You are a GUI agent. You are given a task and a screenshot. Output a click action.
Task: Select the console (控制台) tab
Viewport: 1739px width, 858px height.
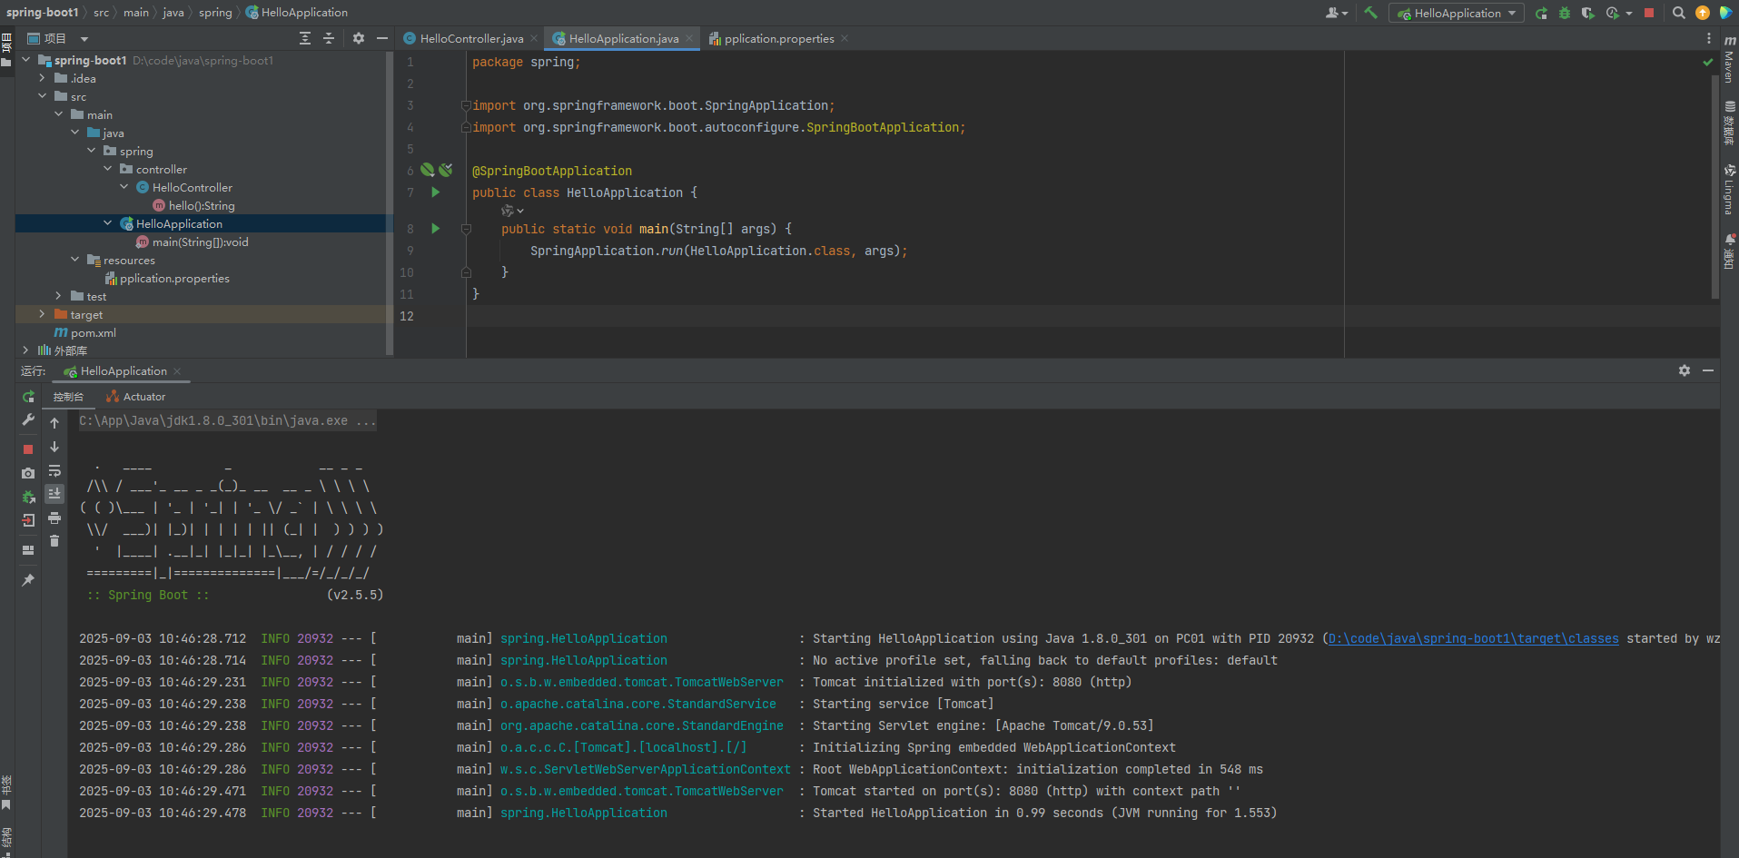tap(68, 397)
